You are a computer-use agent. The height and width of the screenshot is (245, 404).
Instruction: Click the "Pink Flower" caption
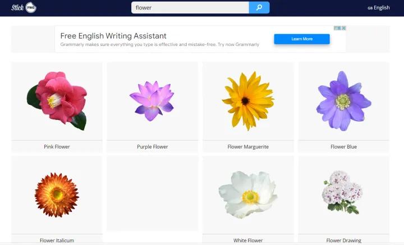(x=57, y=147)
